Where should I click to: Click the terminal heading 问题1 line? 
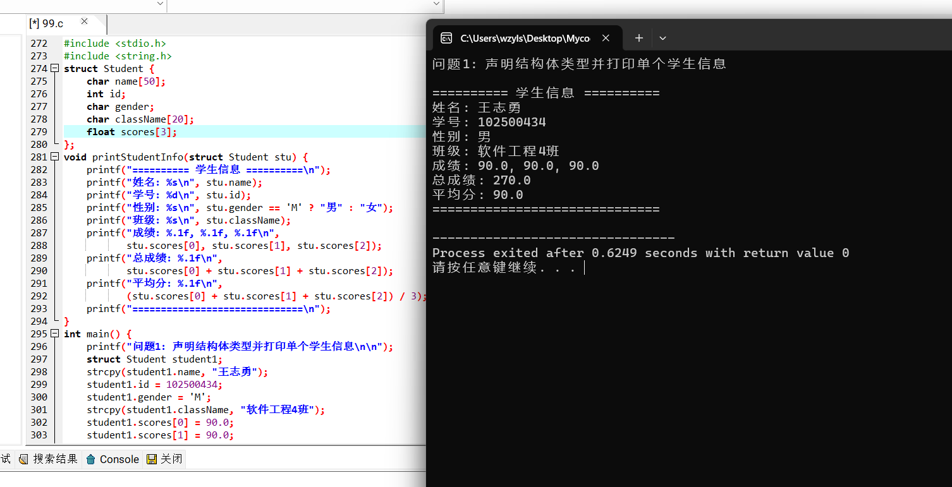point(579,64)
